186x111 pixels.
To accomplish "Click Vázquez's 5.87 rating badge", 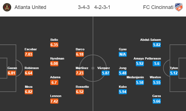I will (x=105, y=73).
